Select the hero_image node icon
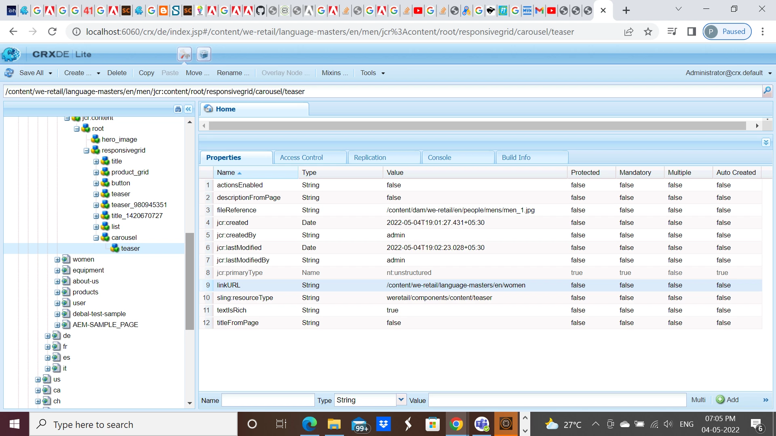Screen dimensions: 776x436 [96, 139]
